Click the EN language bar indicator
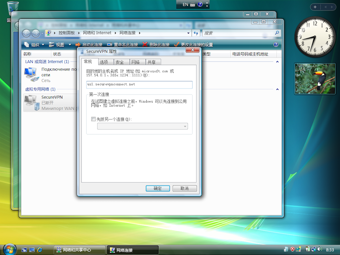Screen dimensions: 340x255 185,4
